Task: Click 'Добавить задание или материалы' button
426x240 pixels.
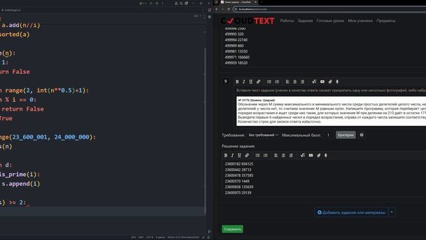Action: (x=351, y=212)
